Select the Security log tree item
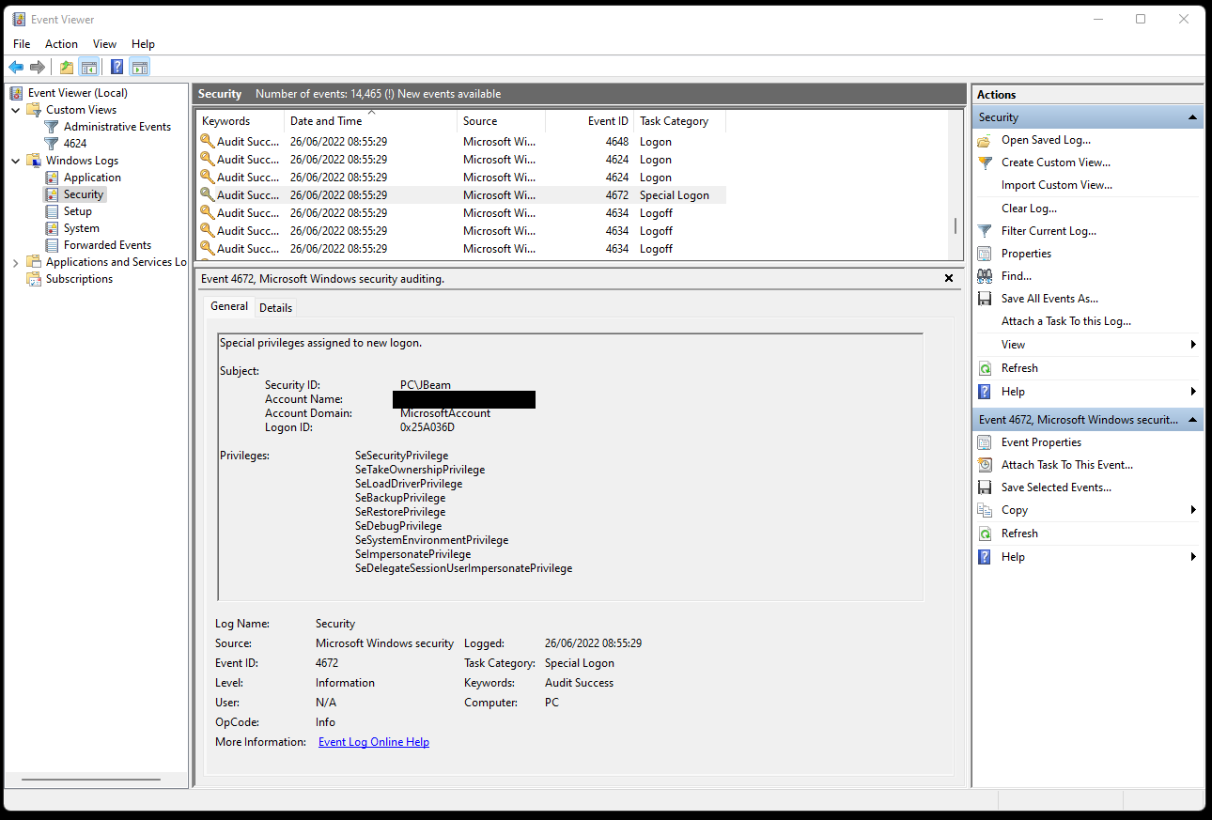The image size is (1212, 820). (x=84, y=194)
